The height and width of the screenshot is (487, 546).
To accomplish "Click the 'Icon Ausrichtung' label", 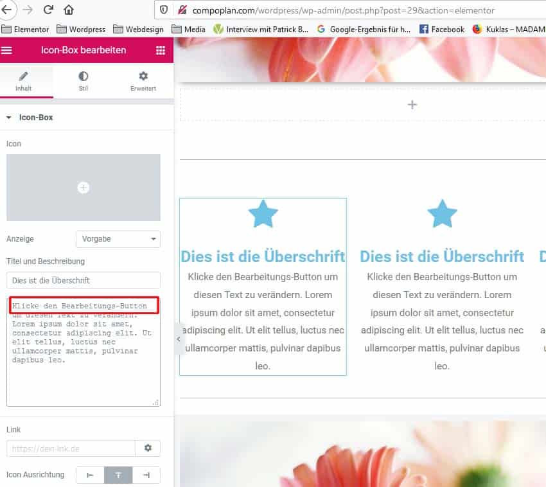I will point(35,475).
